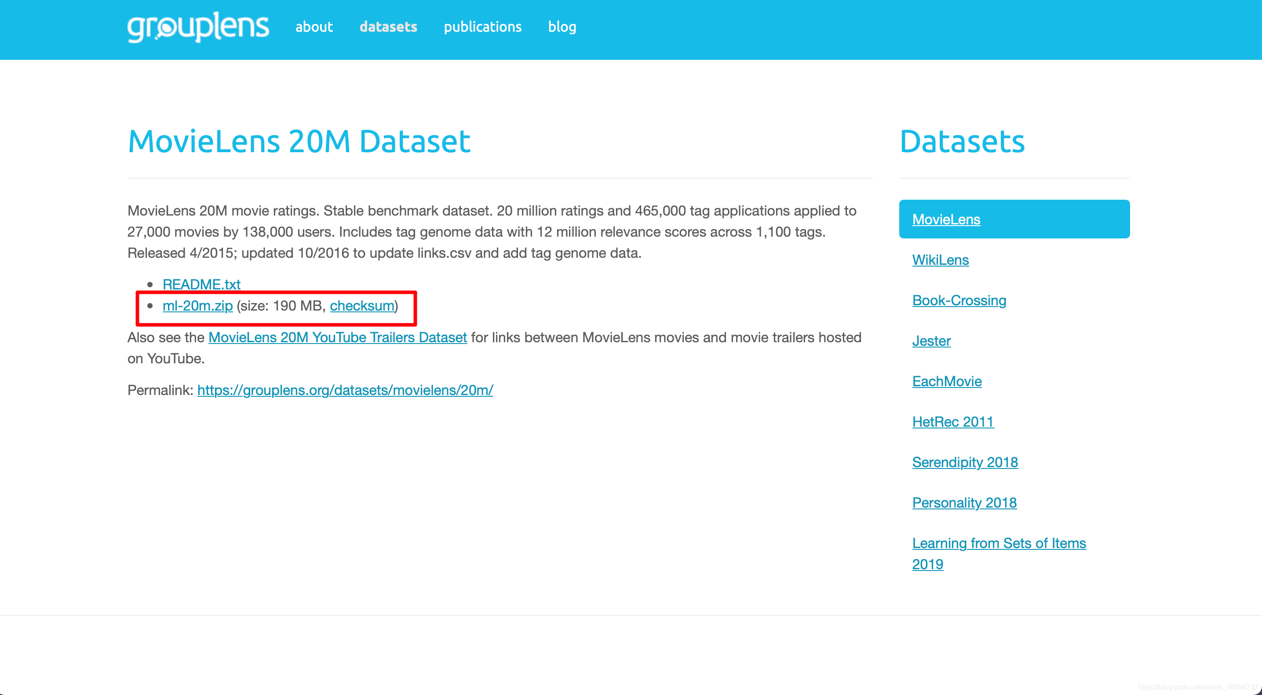This screenshot has height=695, width=1262.
Task: Click the MovieLens 20M Dataset heading
Action: (x=299, y=142)
